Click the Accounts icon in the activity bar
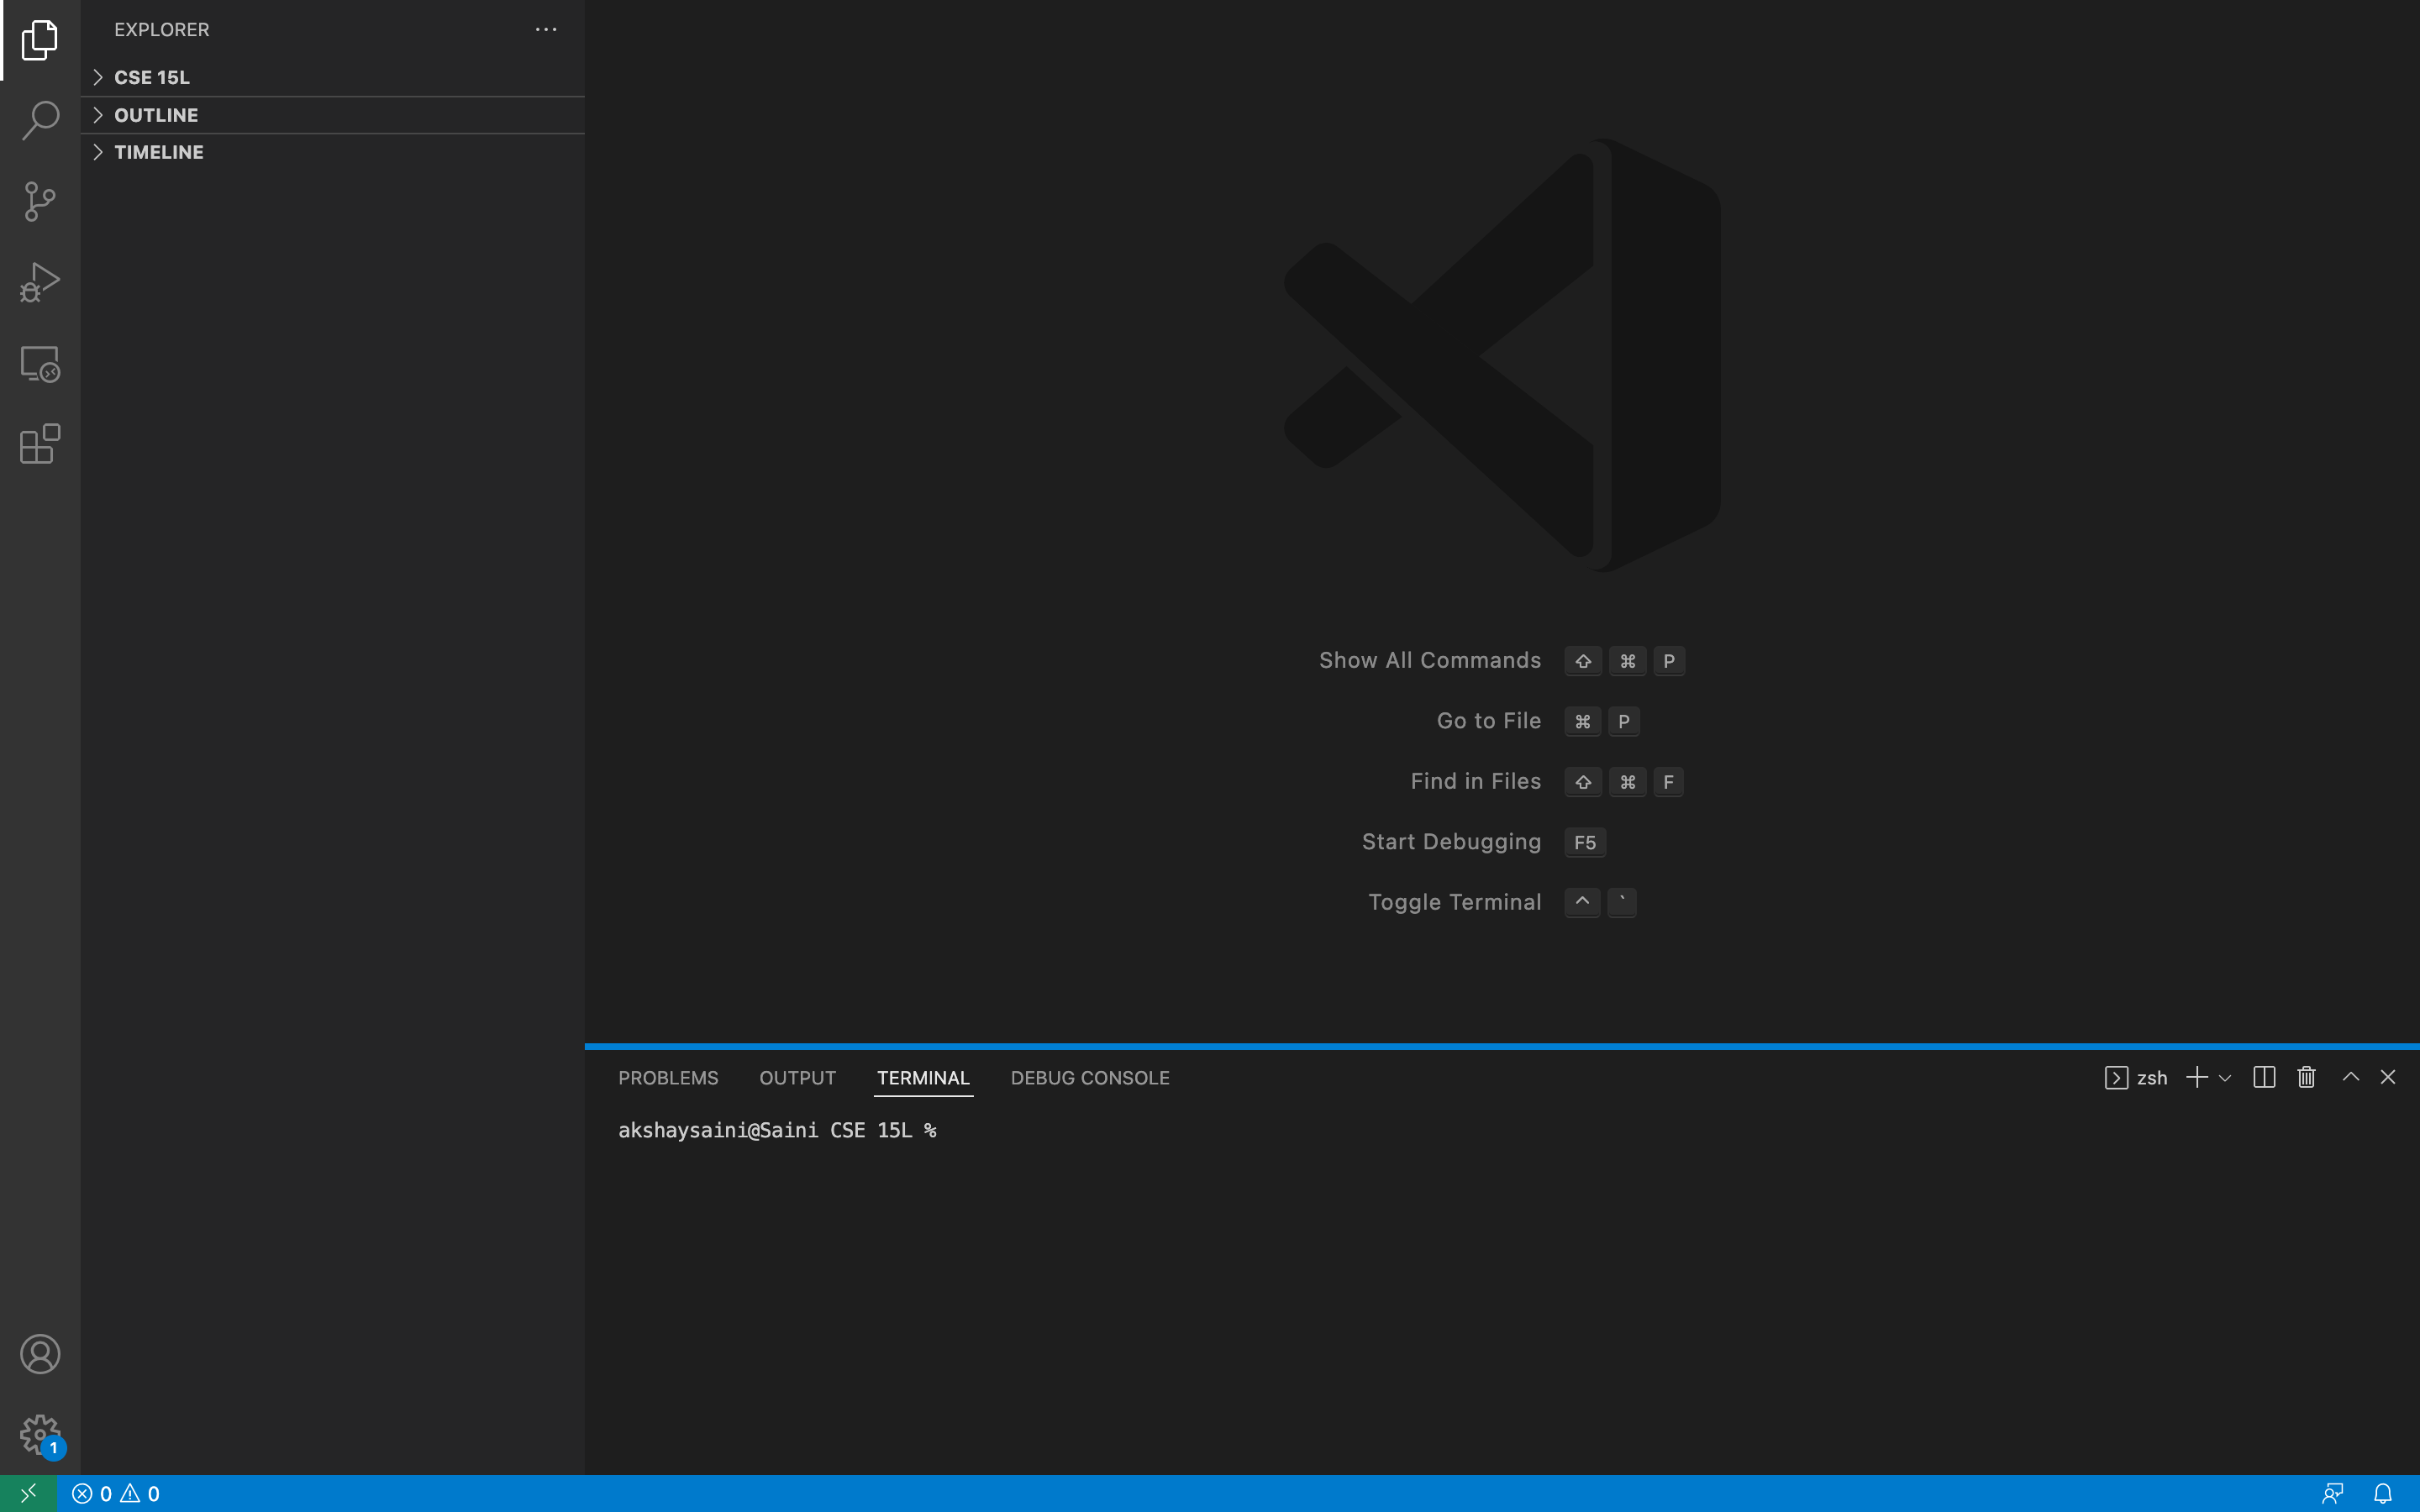Screen dimensions: 2420x1512 (40, 1353)
